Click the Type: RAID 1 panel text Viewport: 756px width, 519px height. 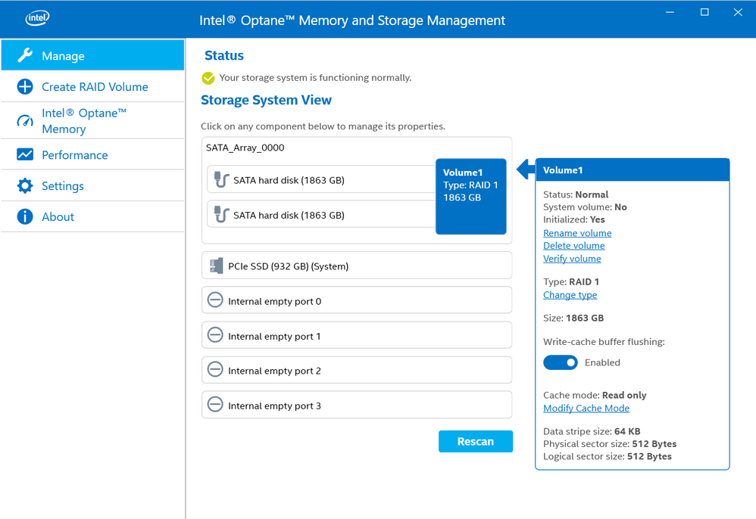(x=571, y=281)
